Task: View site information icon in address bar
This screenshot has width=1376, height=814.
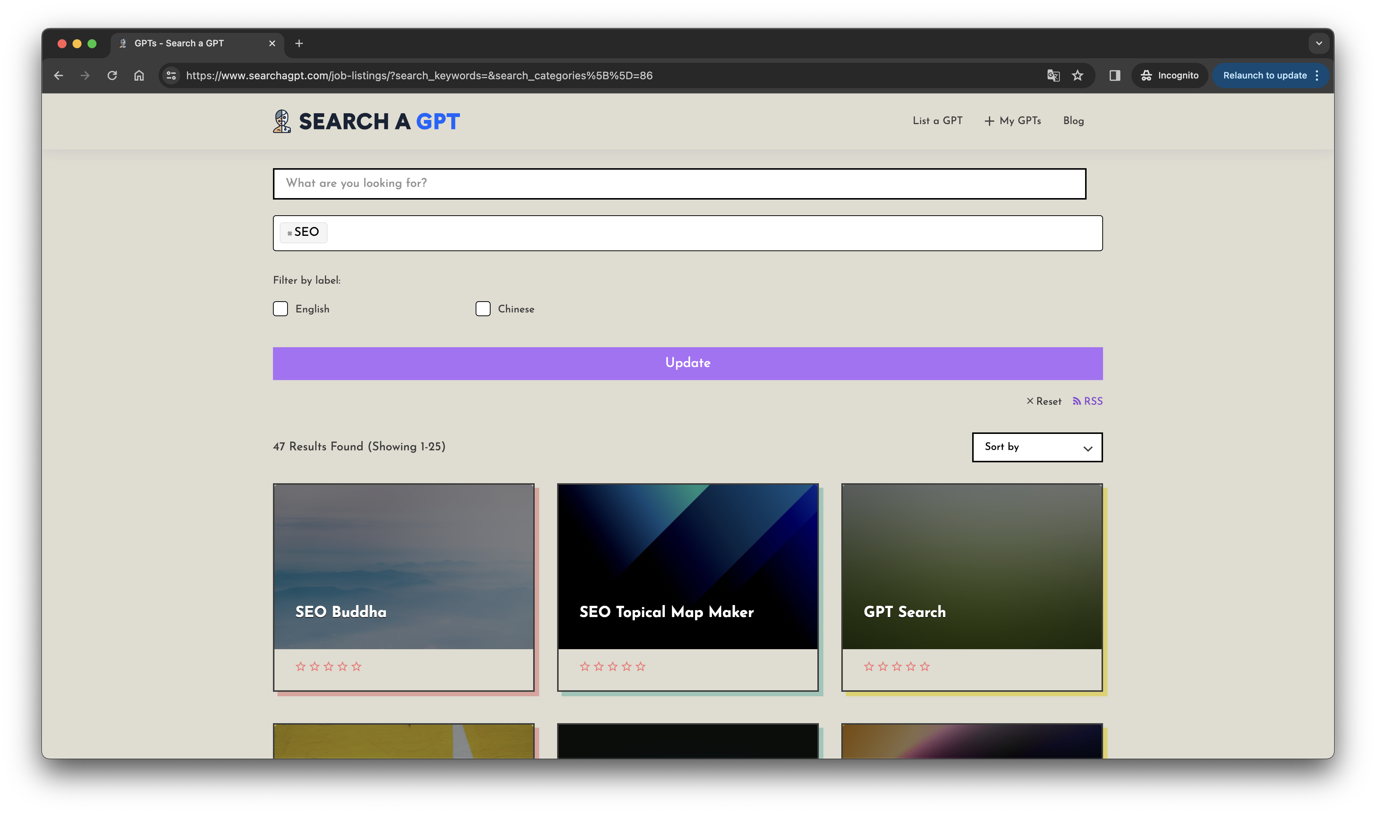Action: click(x=171, y=76)
